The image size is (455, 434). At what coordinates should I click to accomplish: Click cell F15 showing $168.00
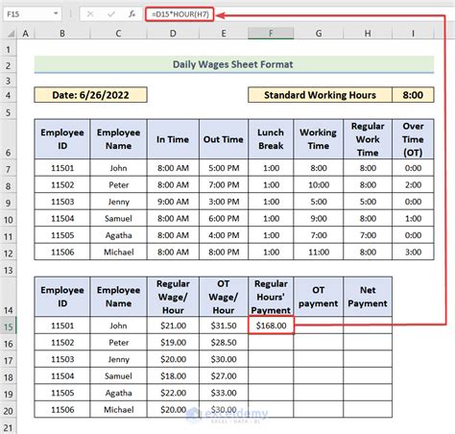pyautogui.click(x=271, y=325)
